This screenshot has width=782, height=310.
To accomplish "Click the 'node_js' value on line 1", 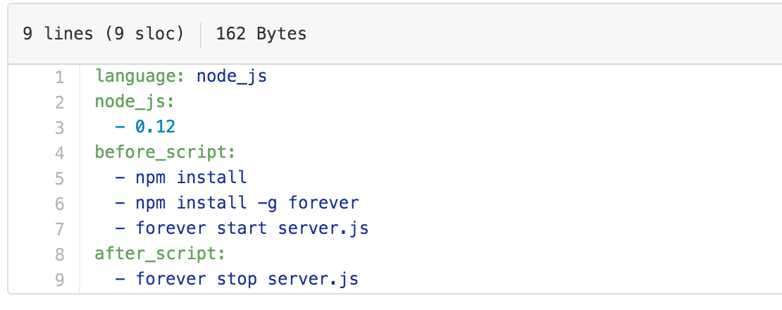I will 232,76.
